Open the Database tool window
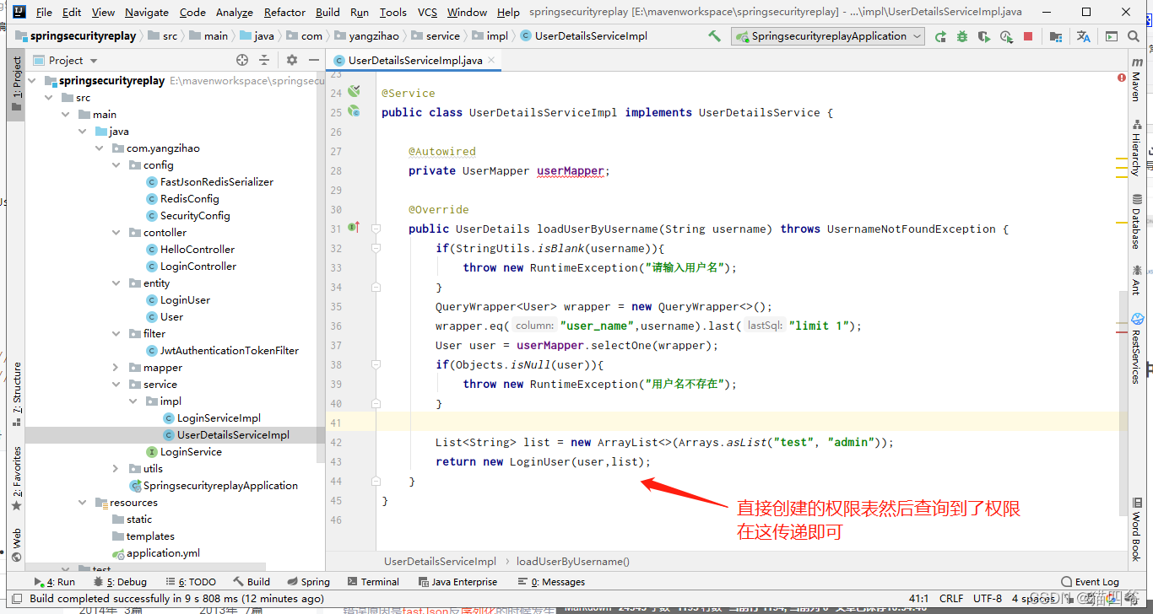Viewport: 1153px width, 614px height. tap(1136, 222)
